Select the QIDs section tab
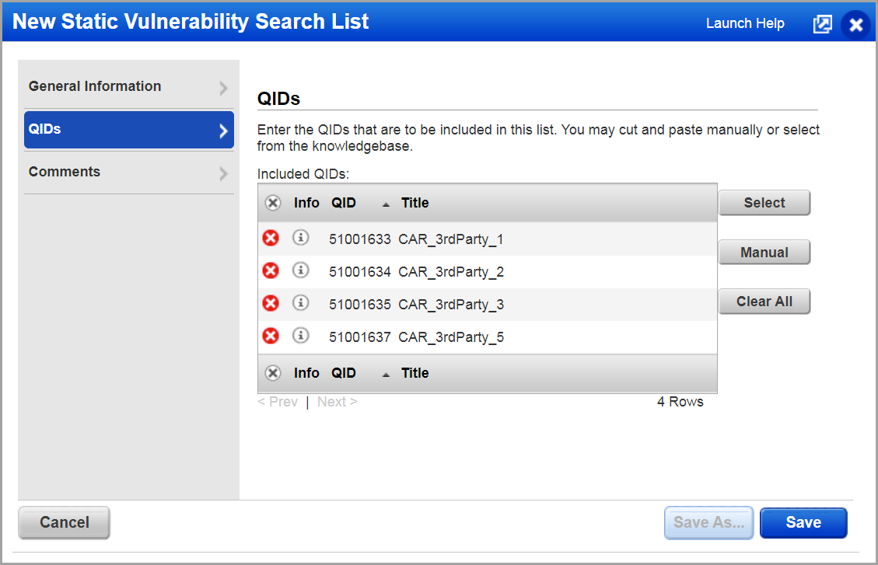Viewport: 878px width, 565px height. 128,130
